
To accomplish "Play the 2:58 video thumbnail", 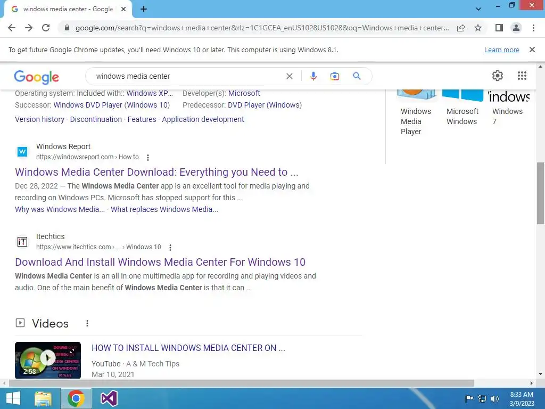I will tap(48, 361).
